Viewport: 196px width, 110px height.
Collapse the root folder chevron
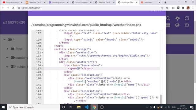coord(4,39)
